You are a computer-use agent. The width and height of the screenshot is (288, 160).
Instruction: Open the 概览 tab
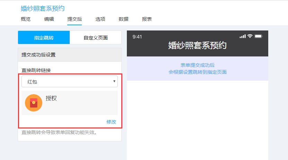26,19
